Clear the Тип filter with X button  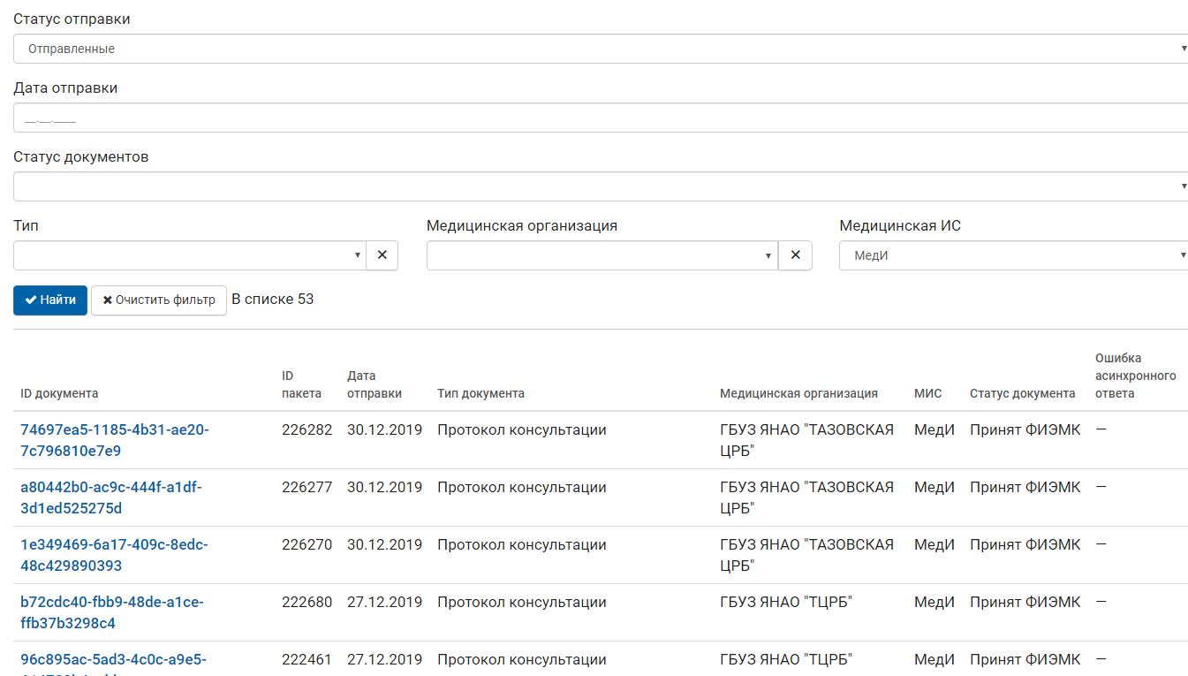pyautogui.click(x=382, y=254)
